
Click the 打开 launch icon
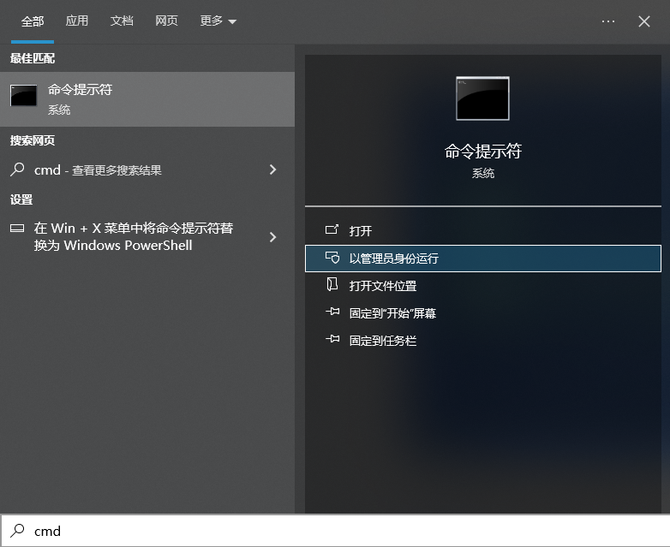(332, 229)
